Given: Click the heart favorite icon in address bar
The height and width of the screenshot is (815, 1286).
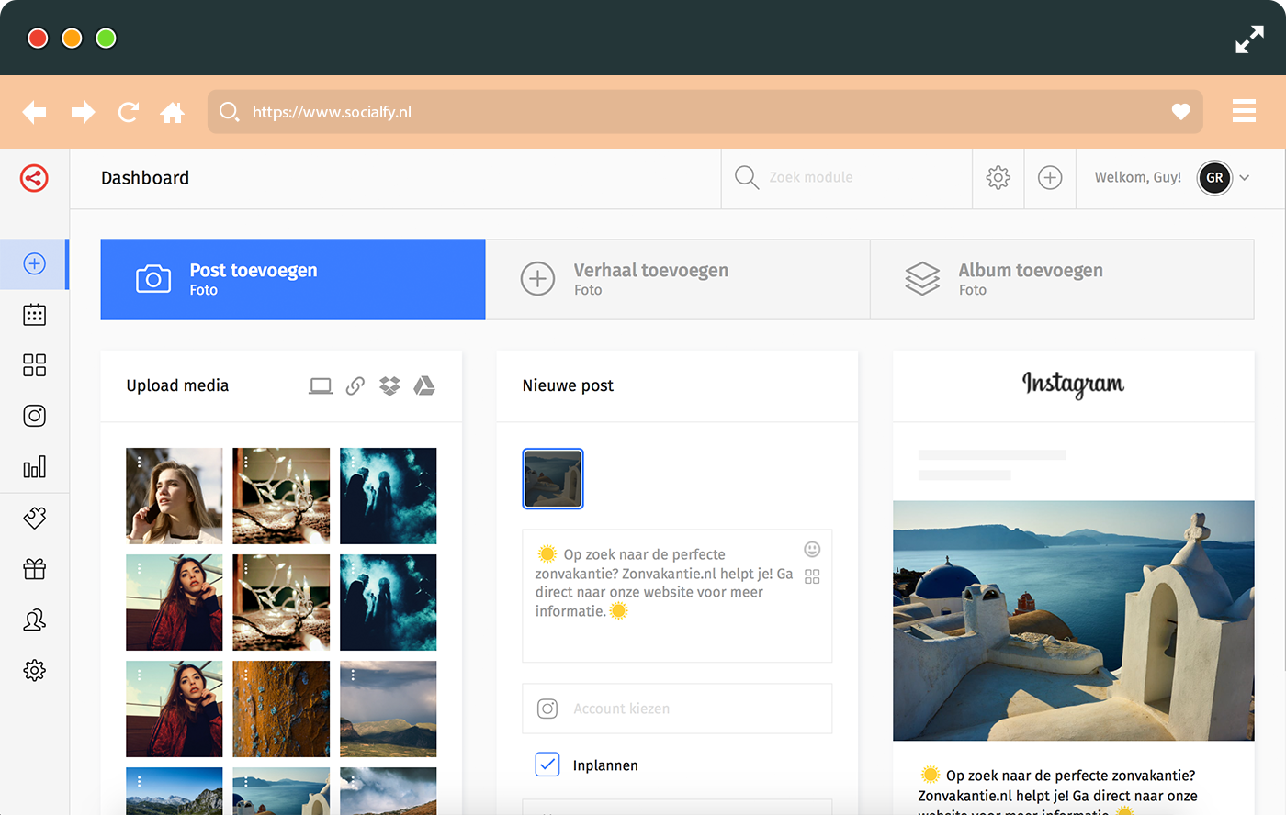Looking at the screenshot, I should (x=1181, y=112).
